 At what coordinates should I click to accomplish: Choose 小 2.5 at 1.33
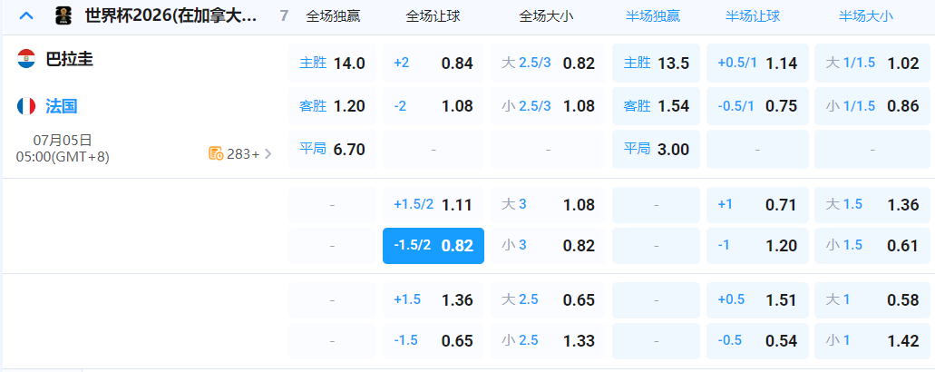[548, 341]
